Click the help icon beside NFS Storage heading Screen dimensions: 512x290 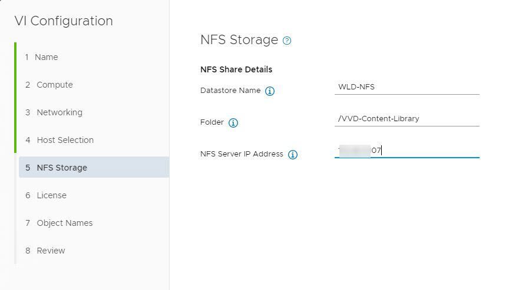click(287, 41)
